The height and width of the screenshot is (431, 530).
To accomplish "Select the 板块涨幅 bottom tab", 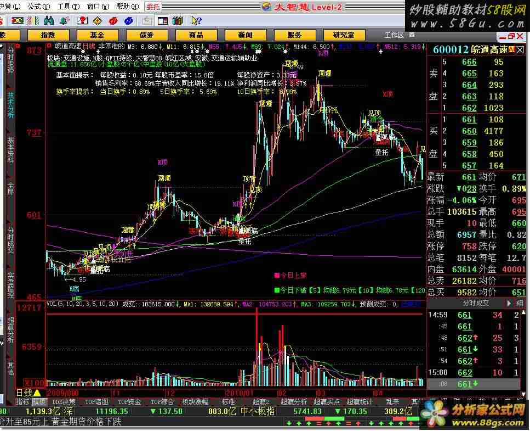I will pos(195,401).
